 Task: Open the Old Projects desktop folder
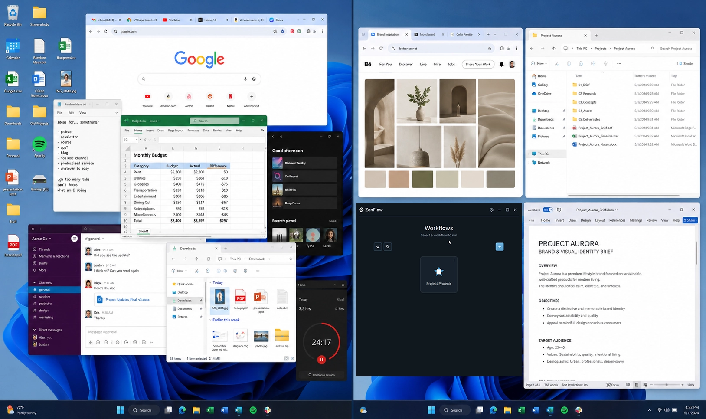tap(39, 115)
